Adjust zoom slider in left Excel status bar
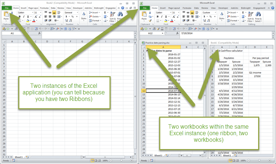The width and height of the screenshot is (276, 164). pyautogui.click(x=121, y=160)
